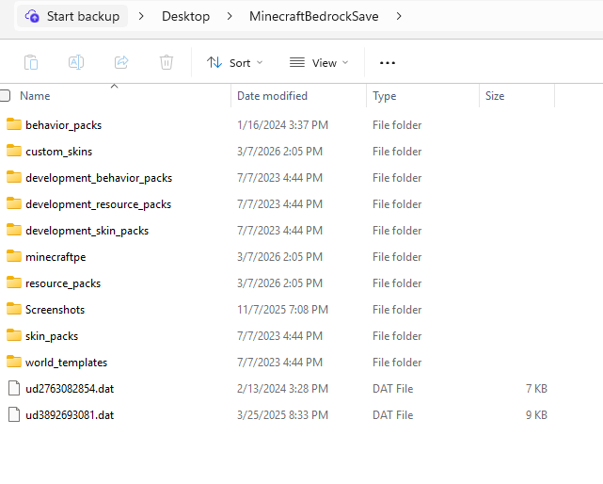Click the ud3892693081.dat file icon
Viewport: 603px width, 484px height.
point(14,414)
